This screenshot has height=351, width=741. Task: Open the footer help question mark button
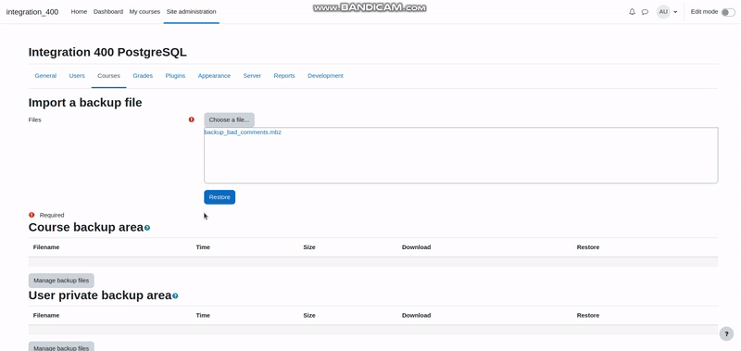coord(726,333)
